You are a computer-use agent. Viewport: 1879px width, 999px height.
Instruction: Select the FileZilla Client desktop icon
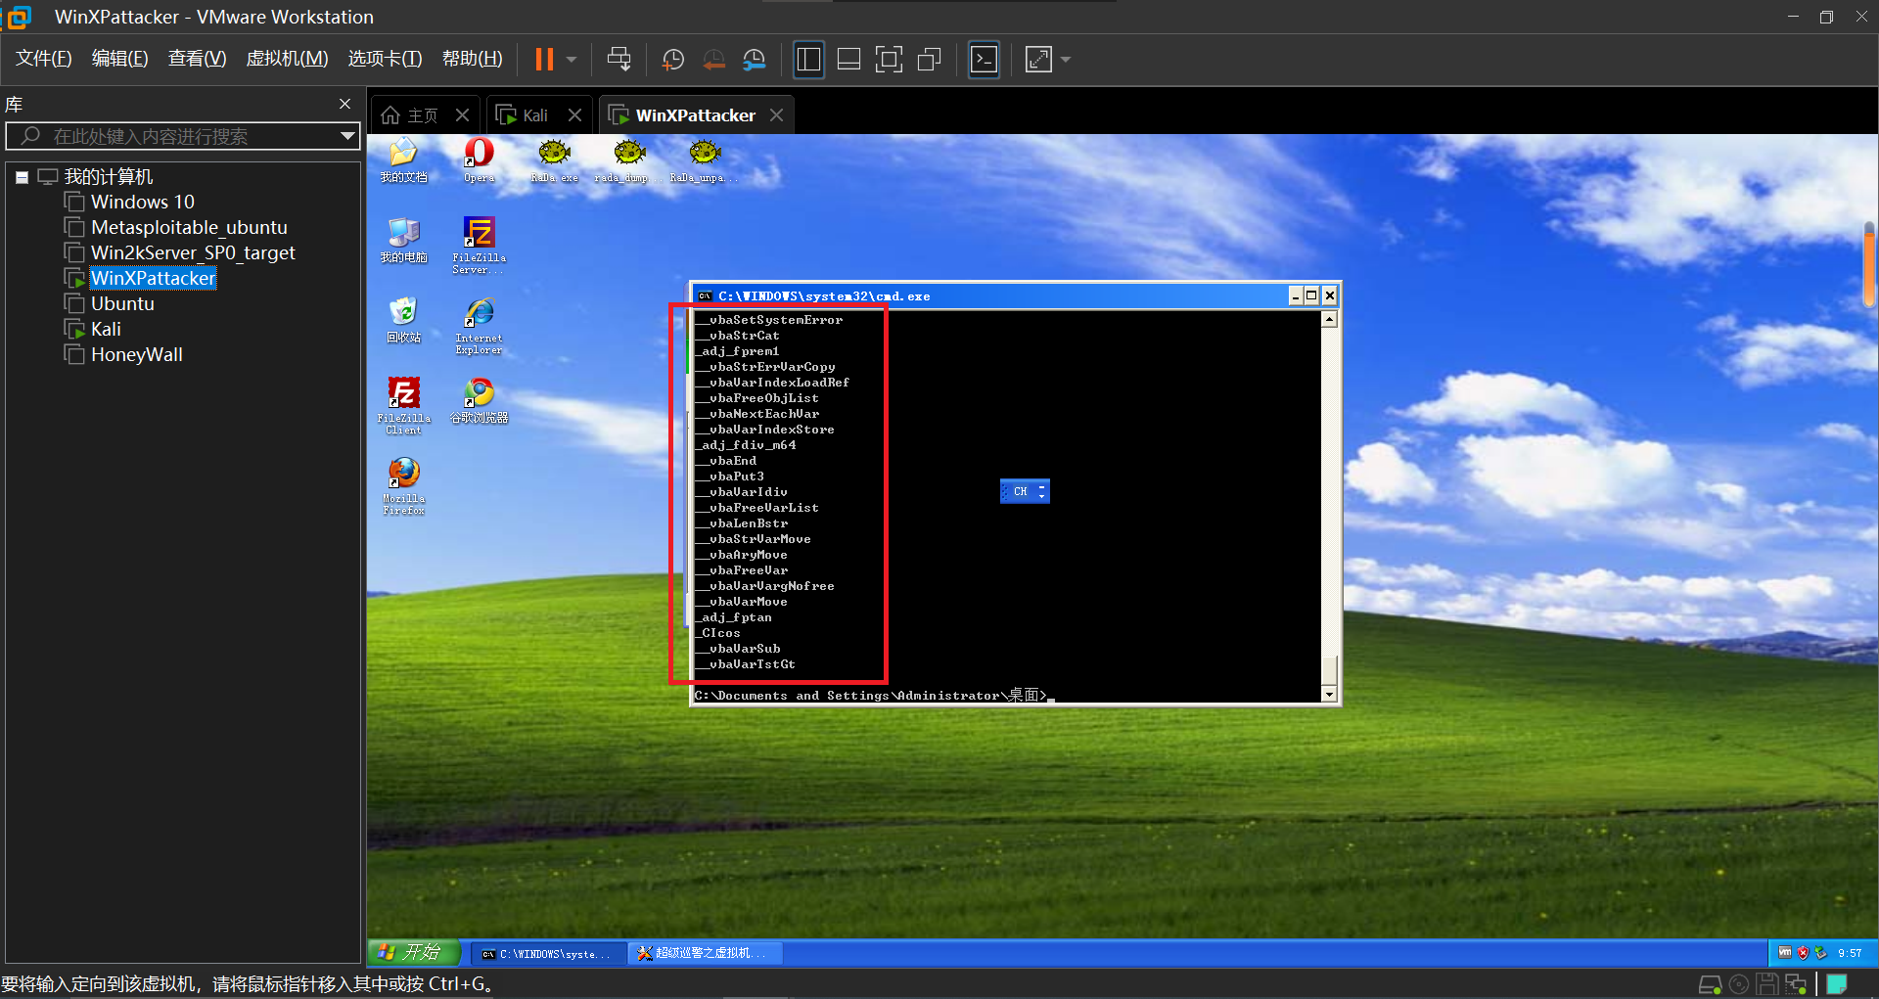[x=403, y=406]
